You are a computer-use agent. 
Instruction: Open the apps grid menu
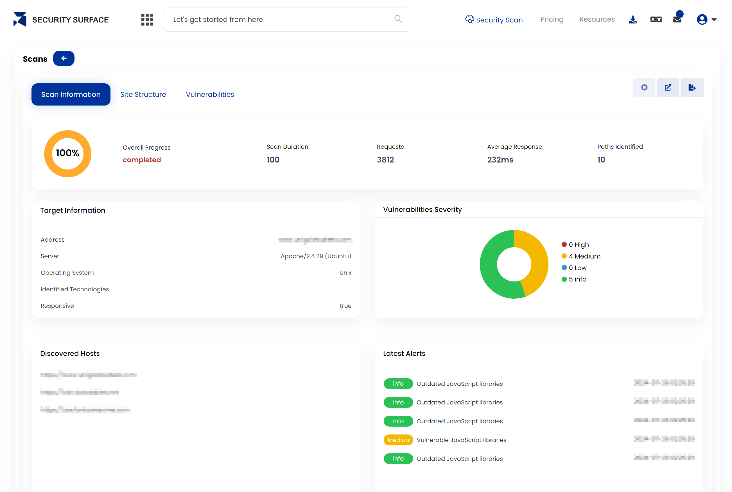(147, 19)
